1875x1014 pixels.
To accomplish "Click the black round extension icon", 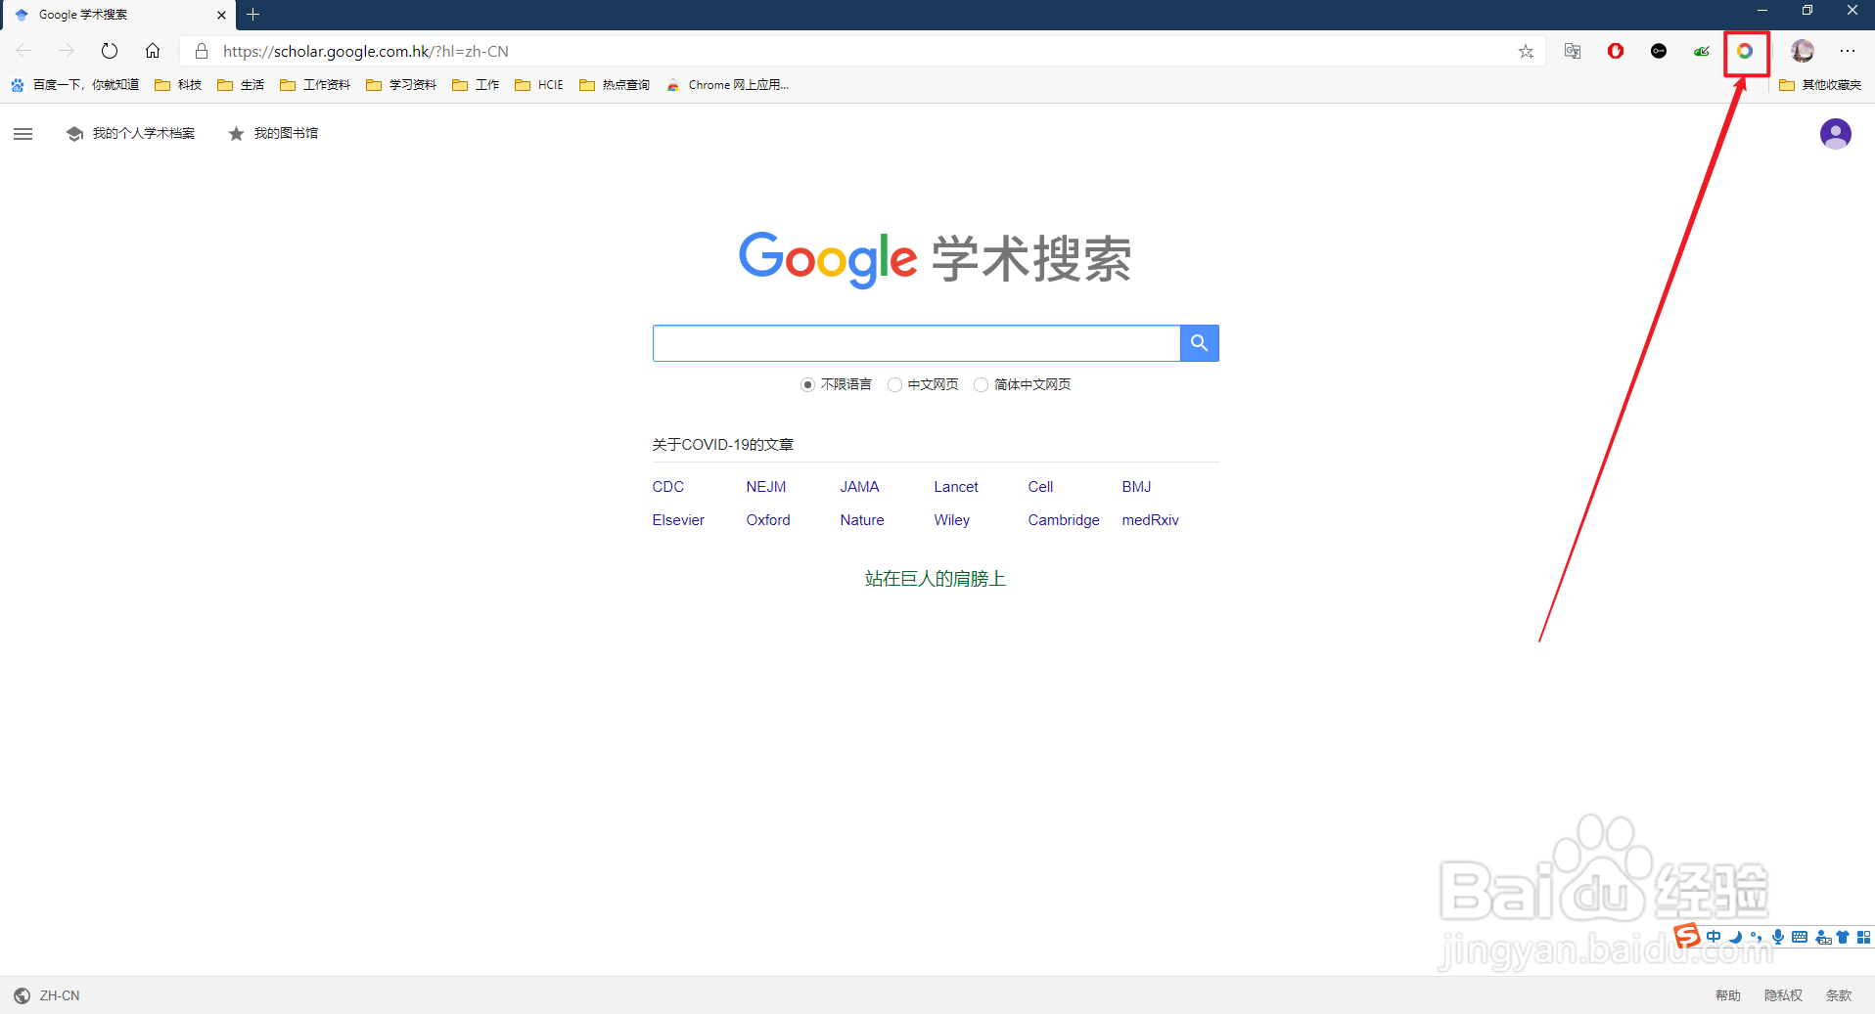I will pyautogui.click(x=1659, y=51).
